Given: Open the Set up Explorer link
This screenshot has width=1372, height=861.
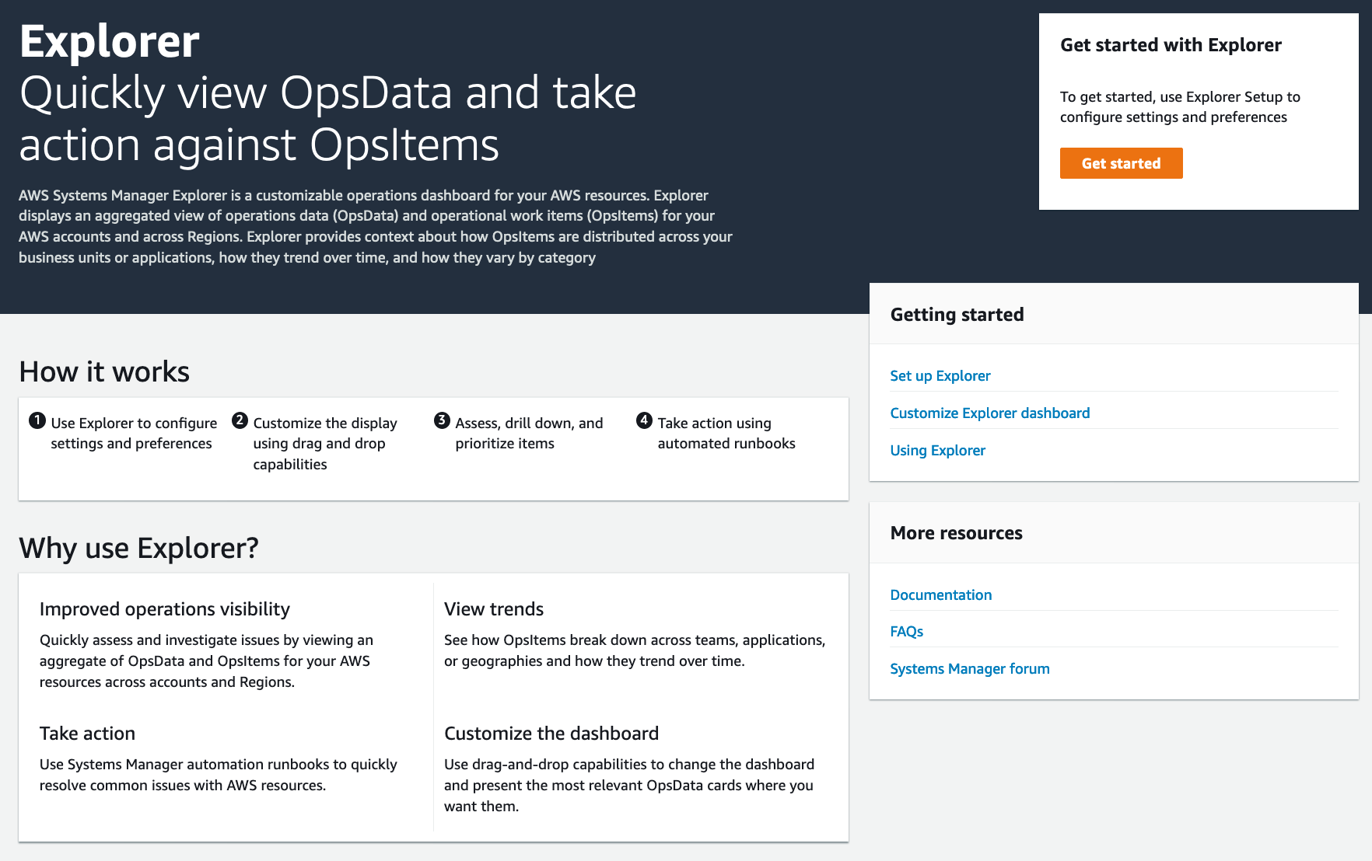Looking at the screenshot, I should pyautogui.click(x=940, y=376).
